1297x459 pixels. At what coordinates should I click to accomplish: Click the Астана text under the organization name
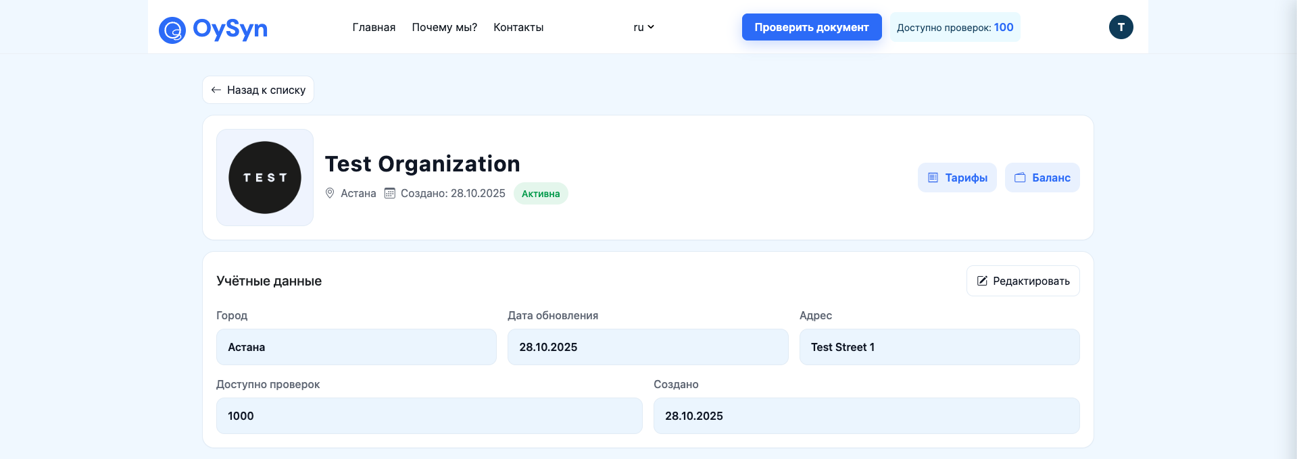pos(358,193)
